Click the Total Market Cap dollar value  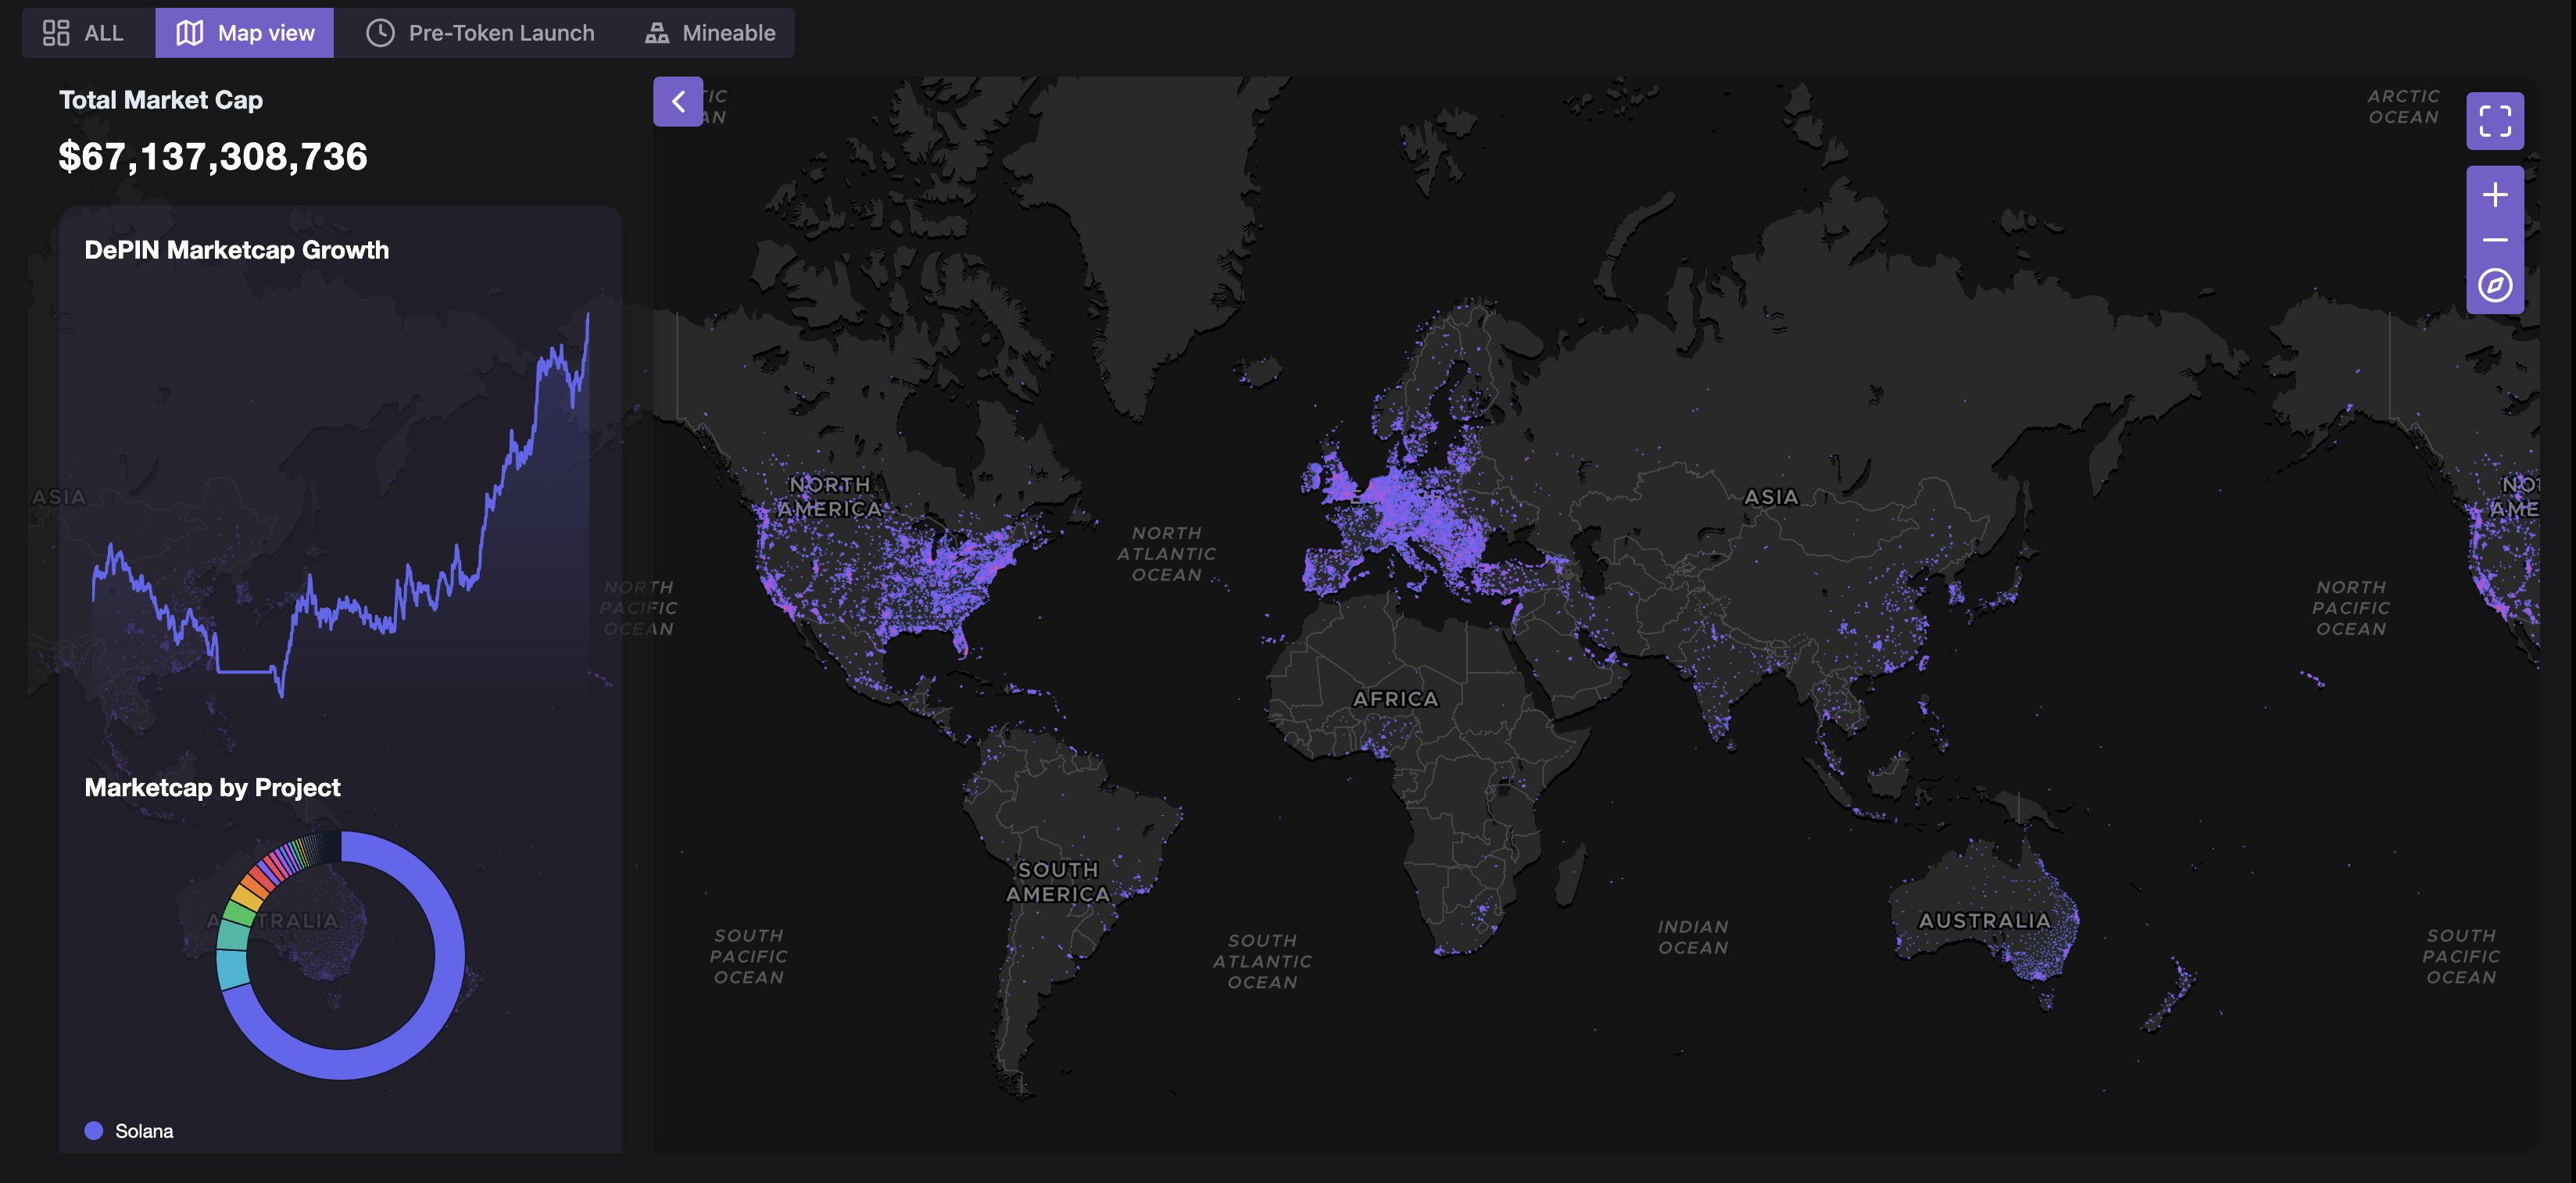coord(213,157)
